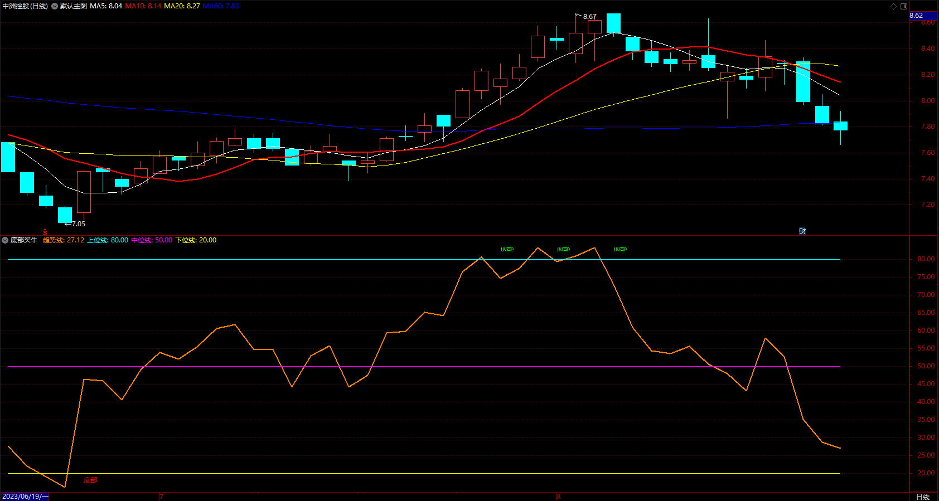Click the red S signal marker

click(x=45, y=231)
